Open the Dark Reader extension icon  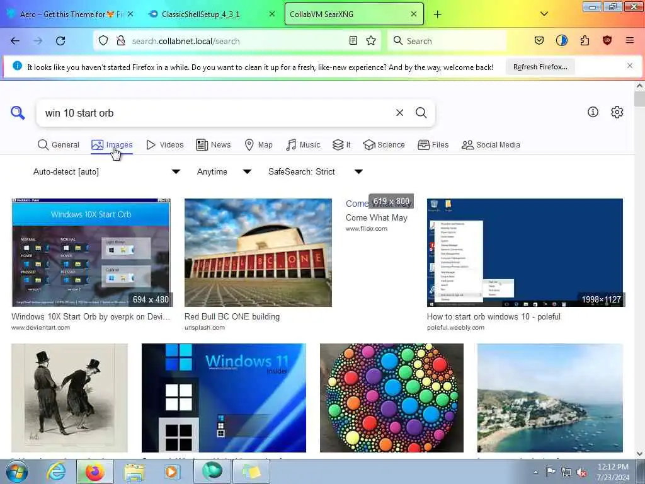[561, 41]
